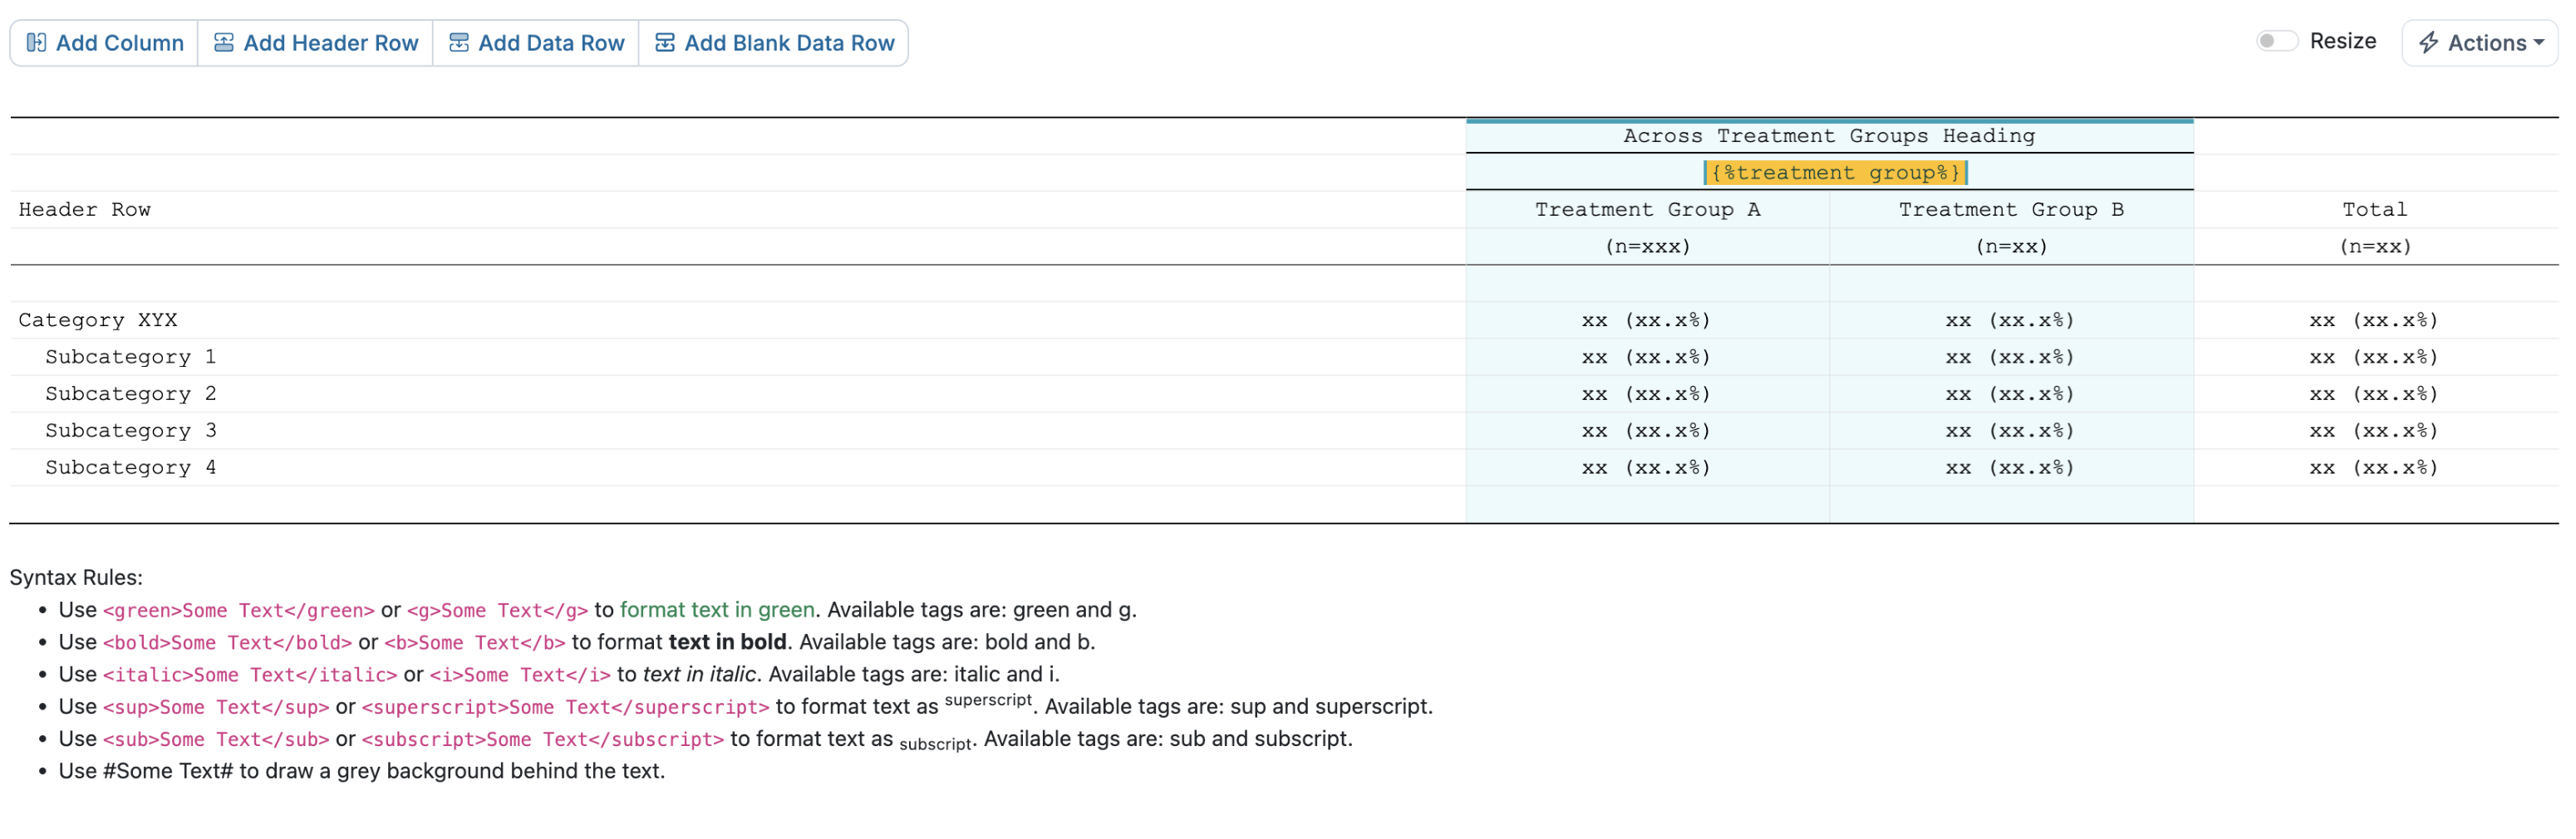Image resolution: width=2576 pixels, height=839 pixels.
Task: Click the Add Column icon
Action: pos(36,43)
